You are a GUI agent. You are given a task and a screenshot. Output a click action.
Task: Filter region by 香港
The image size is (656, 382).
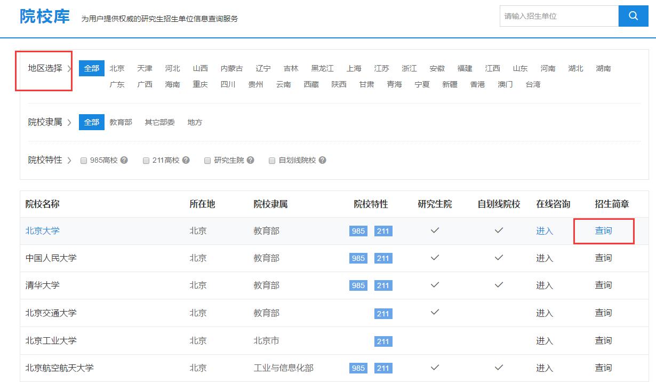478,84
